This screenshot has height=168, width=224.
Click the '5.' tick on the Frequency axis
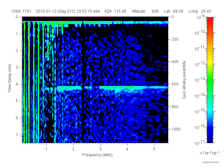(x=155, y=149)
